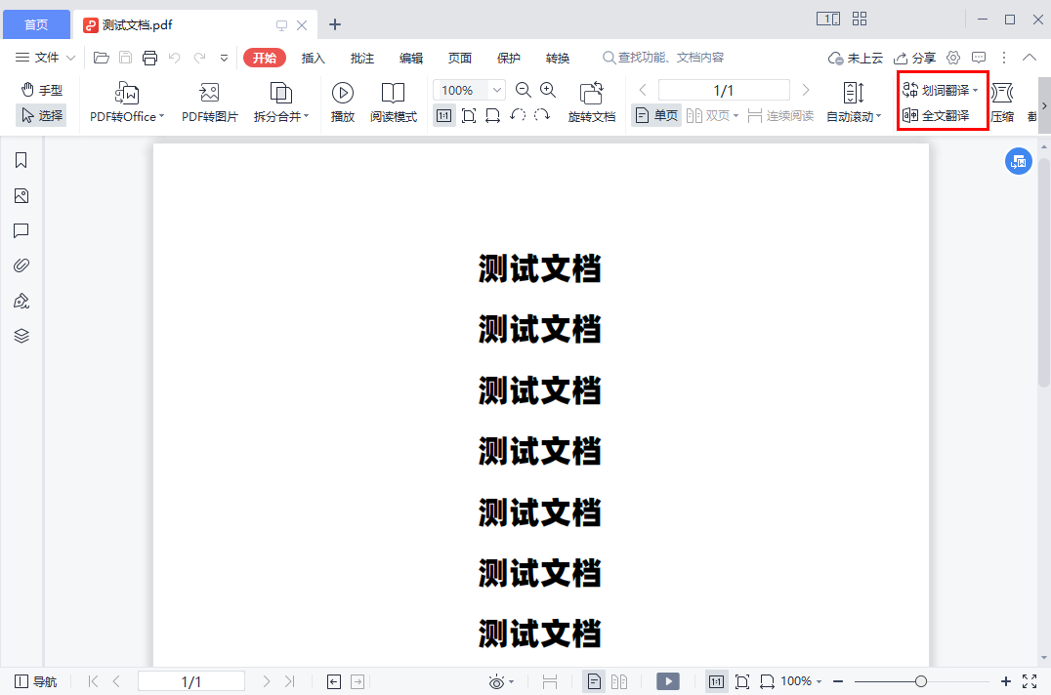Enable 手型 hand tool mode
The width and height of the screenshot is (1051, 695).
[41, 90]
